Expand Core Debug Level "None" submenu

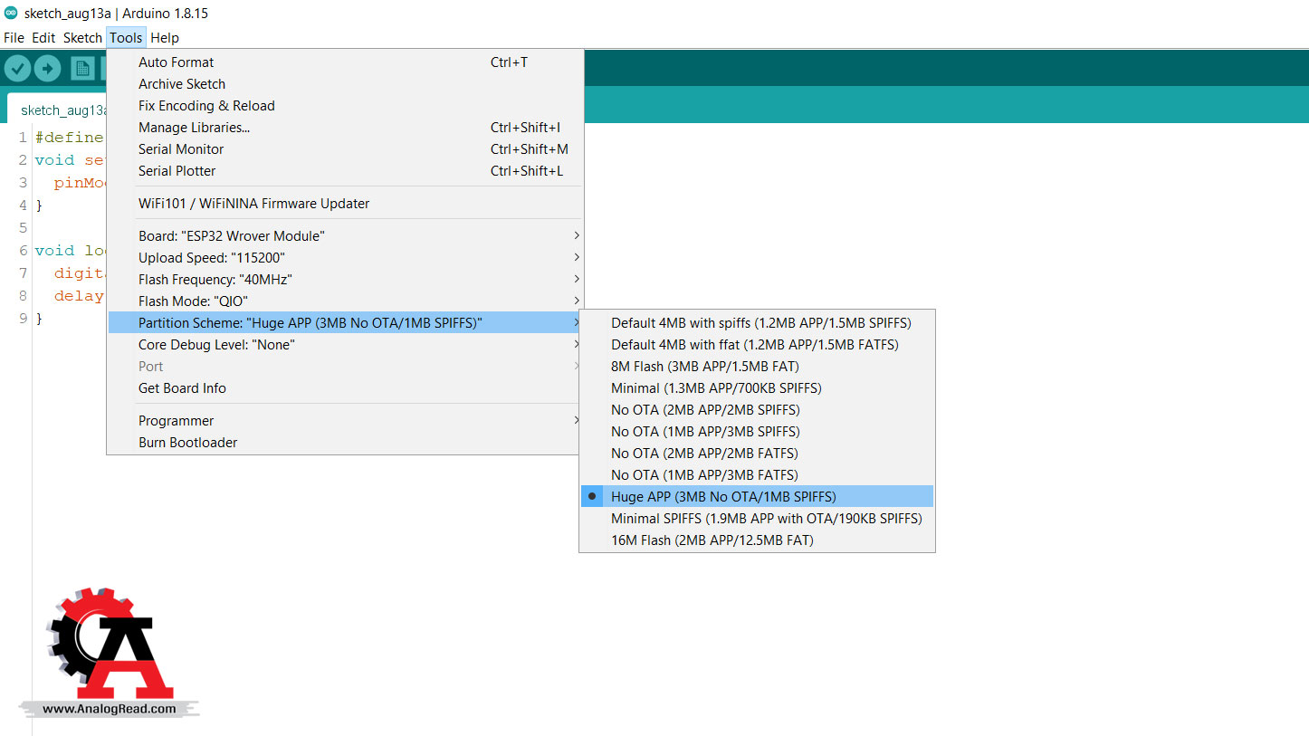345,345
